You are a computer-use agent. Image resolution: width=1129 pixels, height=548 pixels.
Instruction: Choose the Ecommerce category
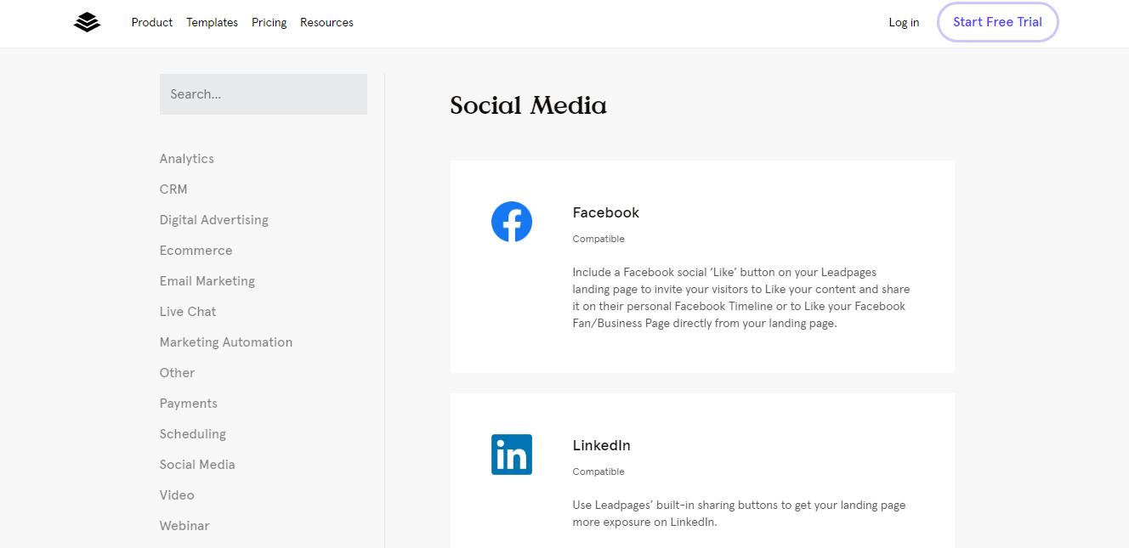click(x=196, y=251)
